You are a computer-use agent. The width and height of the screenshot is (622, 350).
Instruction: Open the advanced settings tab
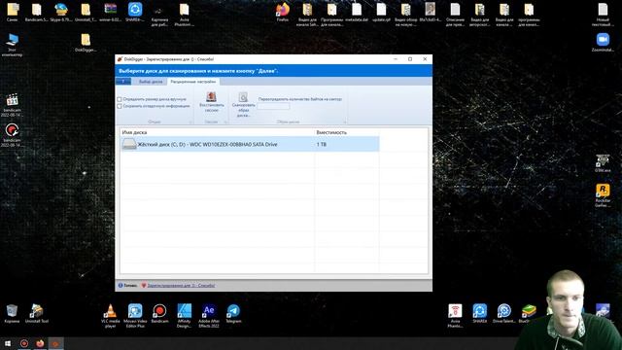192,82
